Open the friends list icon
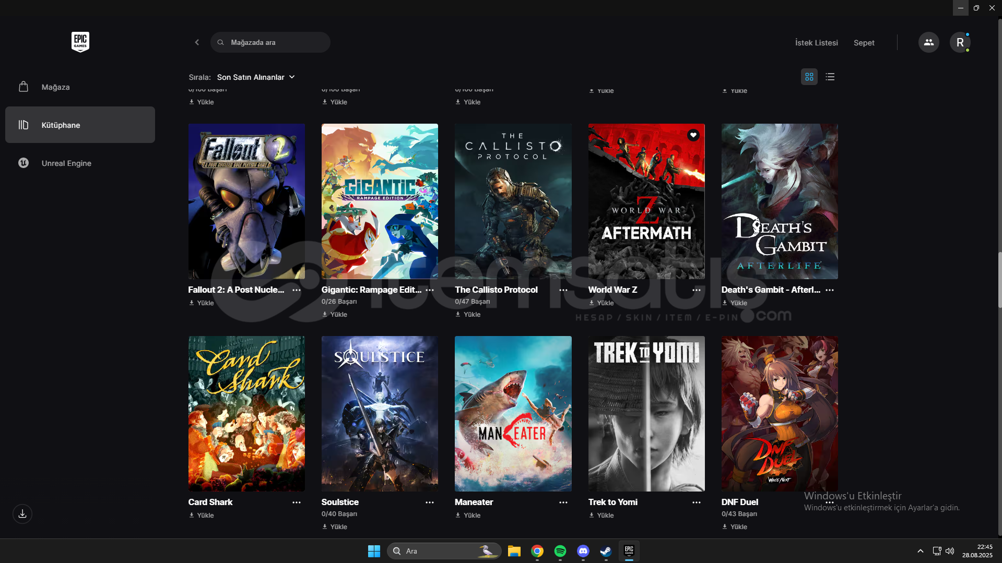 (928, 42)
